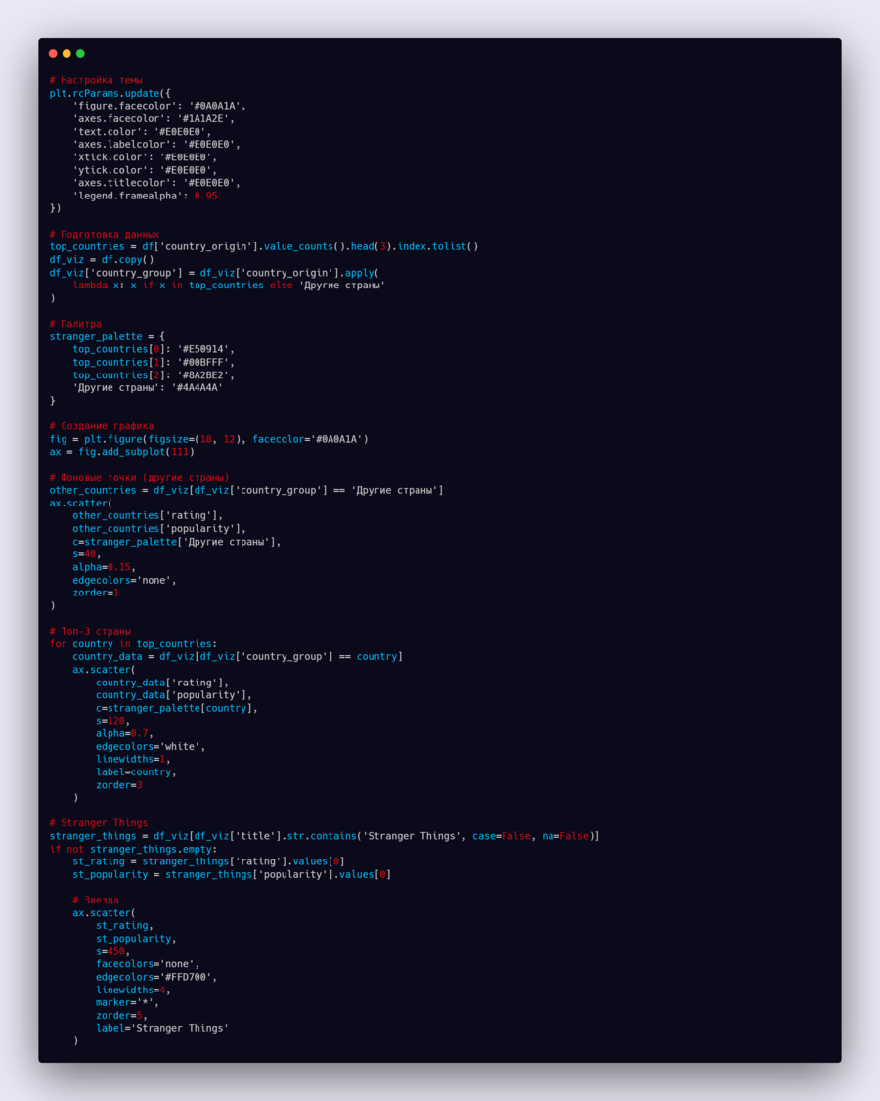Click the 'linewidths=1' argument
880x1101 pixels.
pos(133,759)
